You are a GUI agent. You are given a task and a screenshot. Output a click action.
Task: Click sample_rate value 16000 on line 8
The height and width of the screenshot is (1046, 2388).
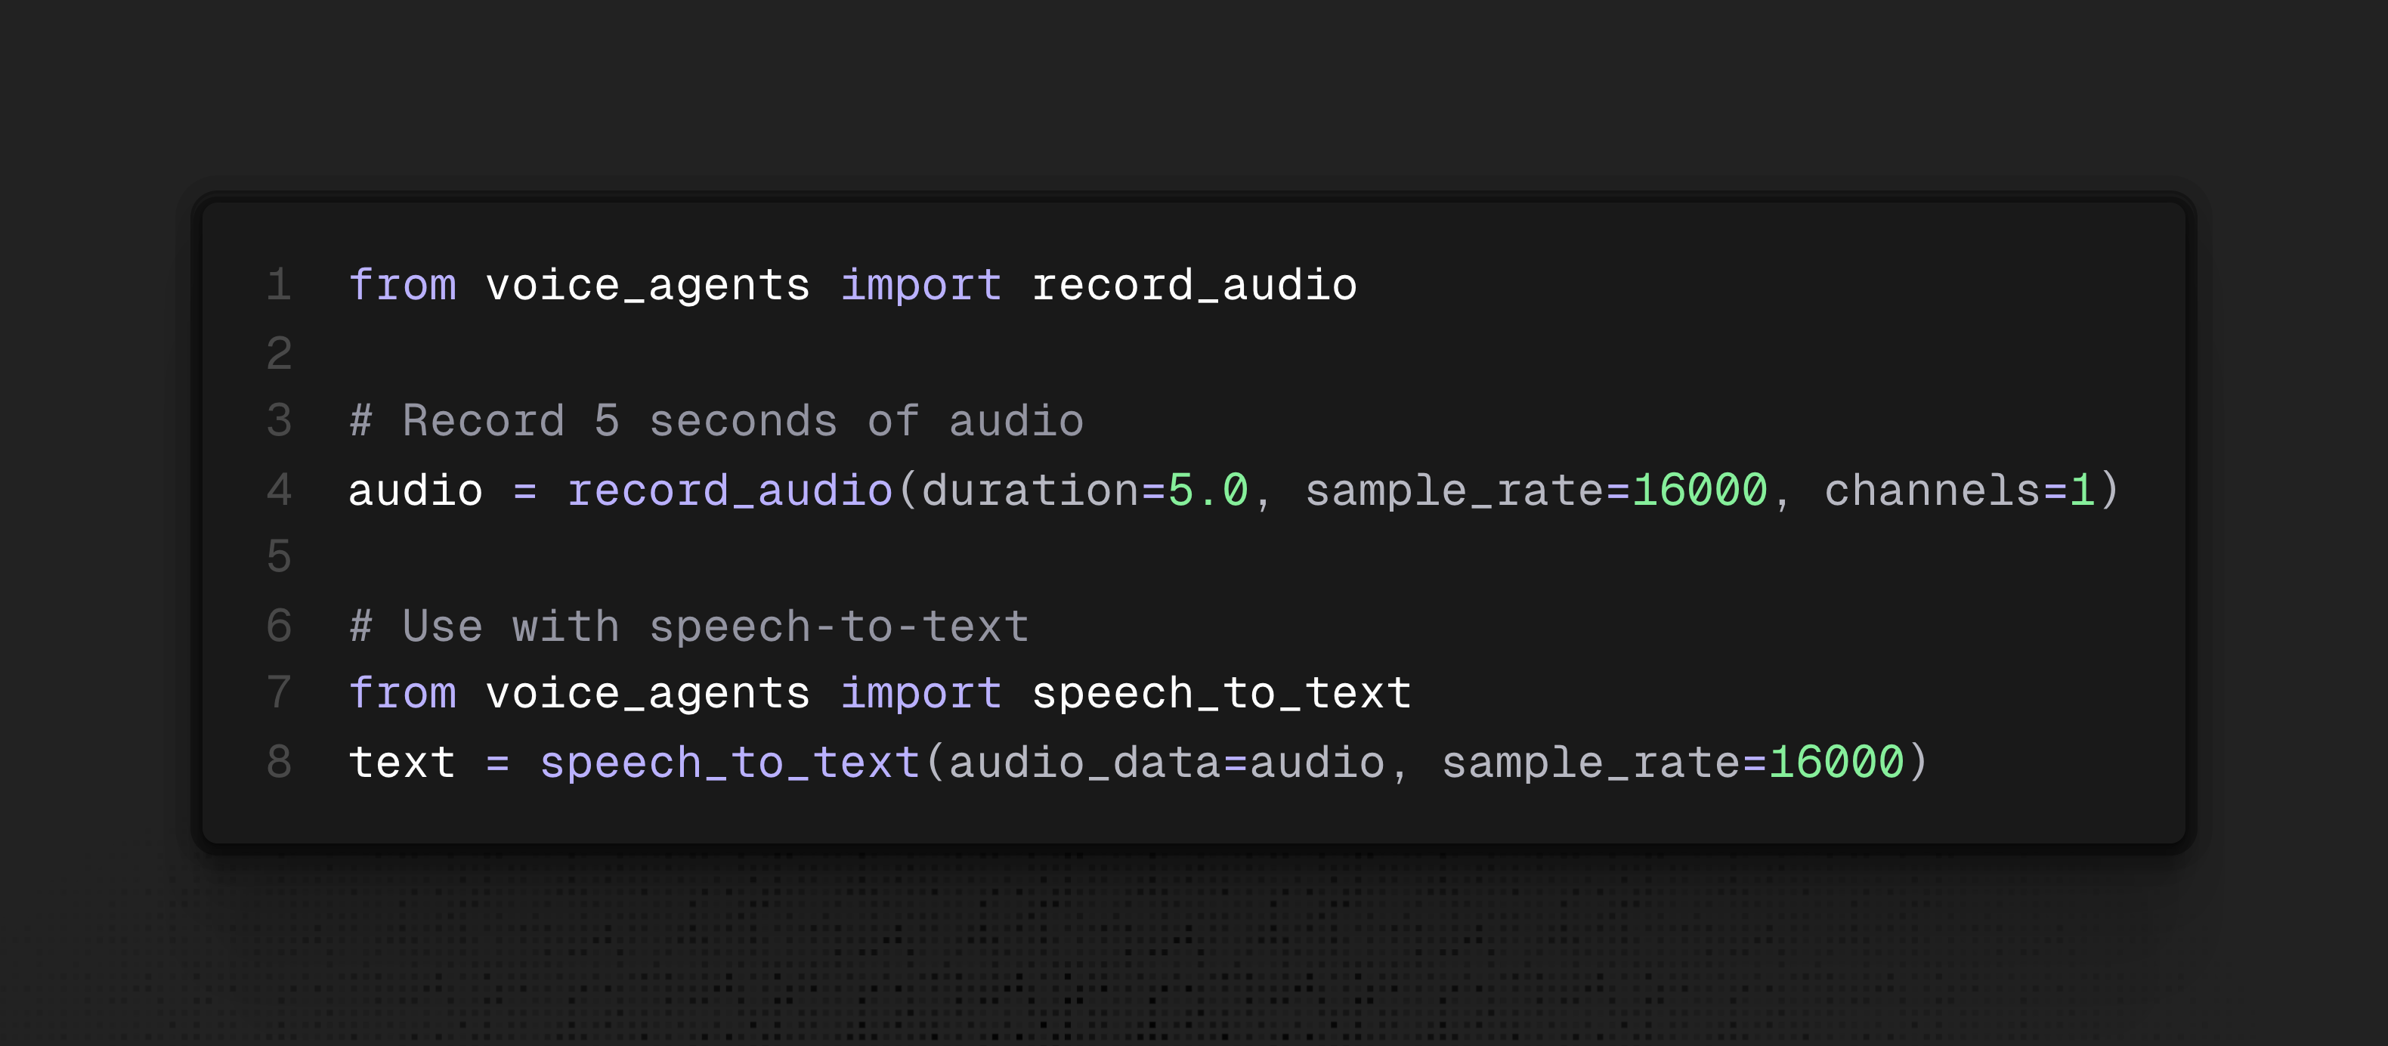coord(1836,763)
